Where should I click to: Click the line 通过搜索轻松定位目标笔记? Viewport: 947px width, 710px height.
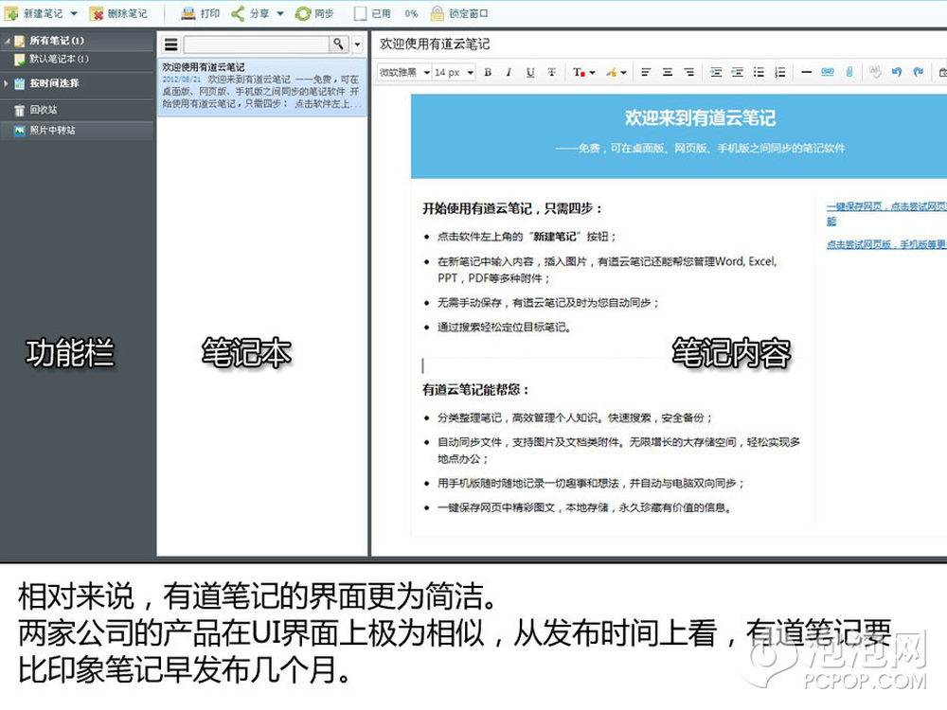point(505,328)
